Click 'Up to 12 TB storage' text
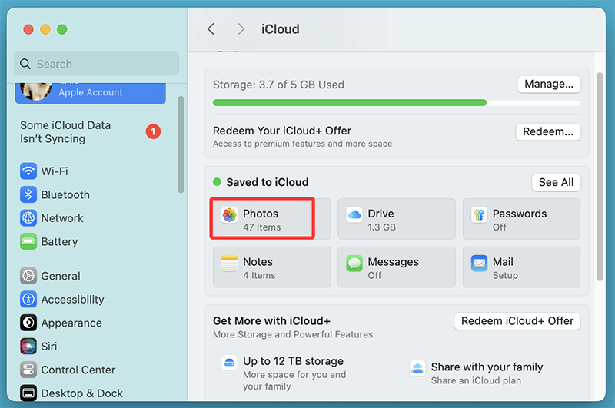Image resolution: width=615 pixels, height=408 pixels. 293,361
